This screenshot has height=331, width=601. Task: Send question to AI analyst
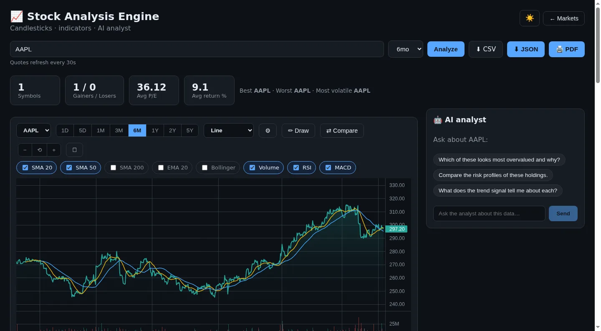(x=563, y=213)
